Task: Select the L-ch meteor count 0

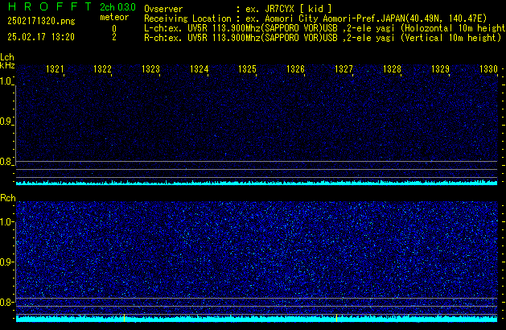Action: [114, 29]
